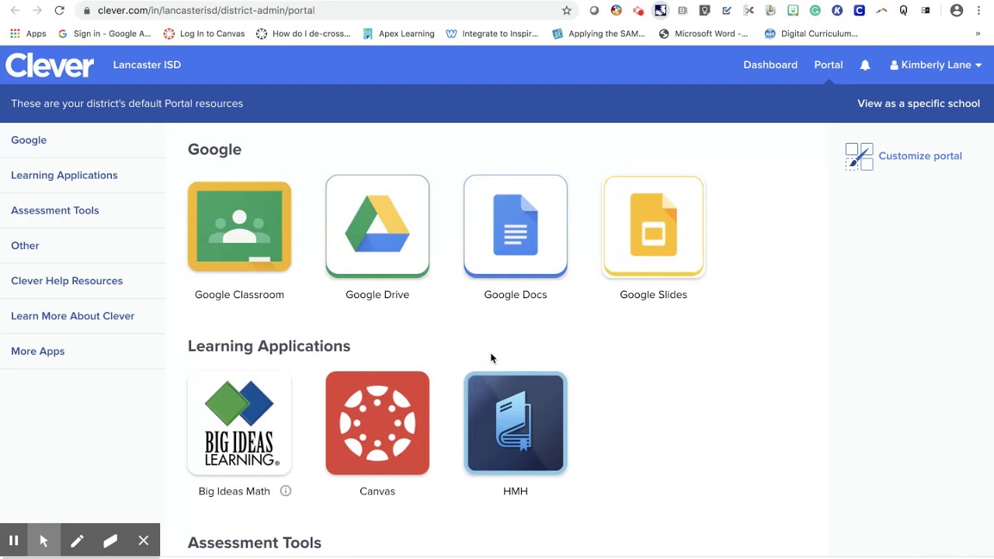Click the Assessment Tools section heading
994x559 pixels.
pyautogui.click(x=255, y=543)
